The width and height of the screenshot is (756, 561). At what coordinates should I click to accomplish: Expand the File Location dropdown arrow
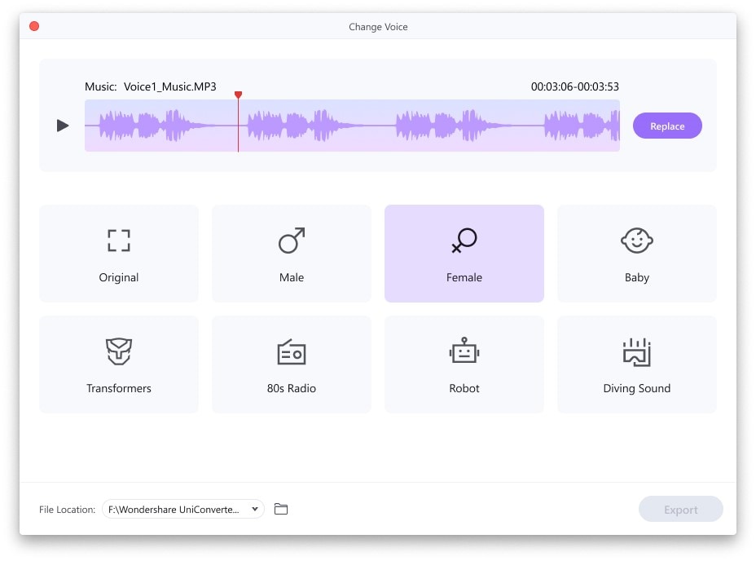pos(254,509)
